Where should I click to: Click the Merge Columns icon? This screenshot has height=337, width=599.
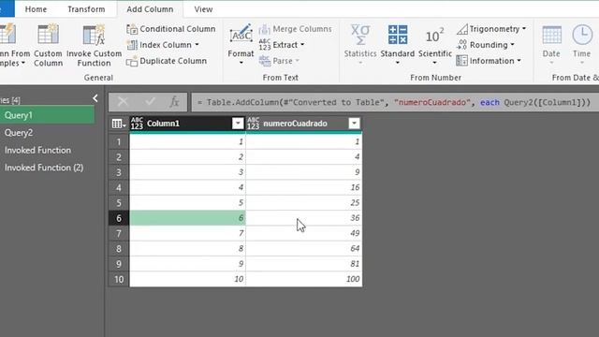[264, 29]
